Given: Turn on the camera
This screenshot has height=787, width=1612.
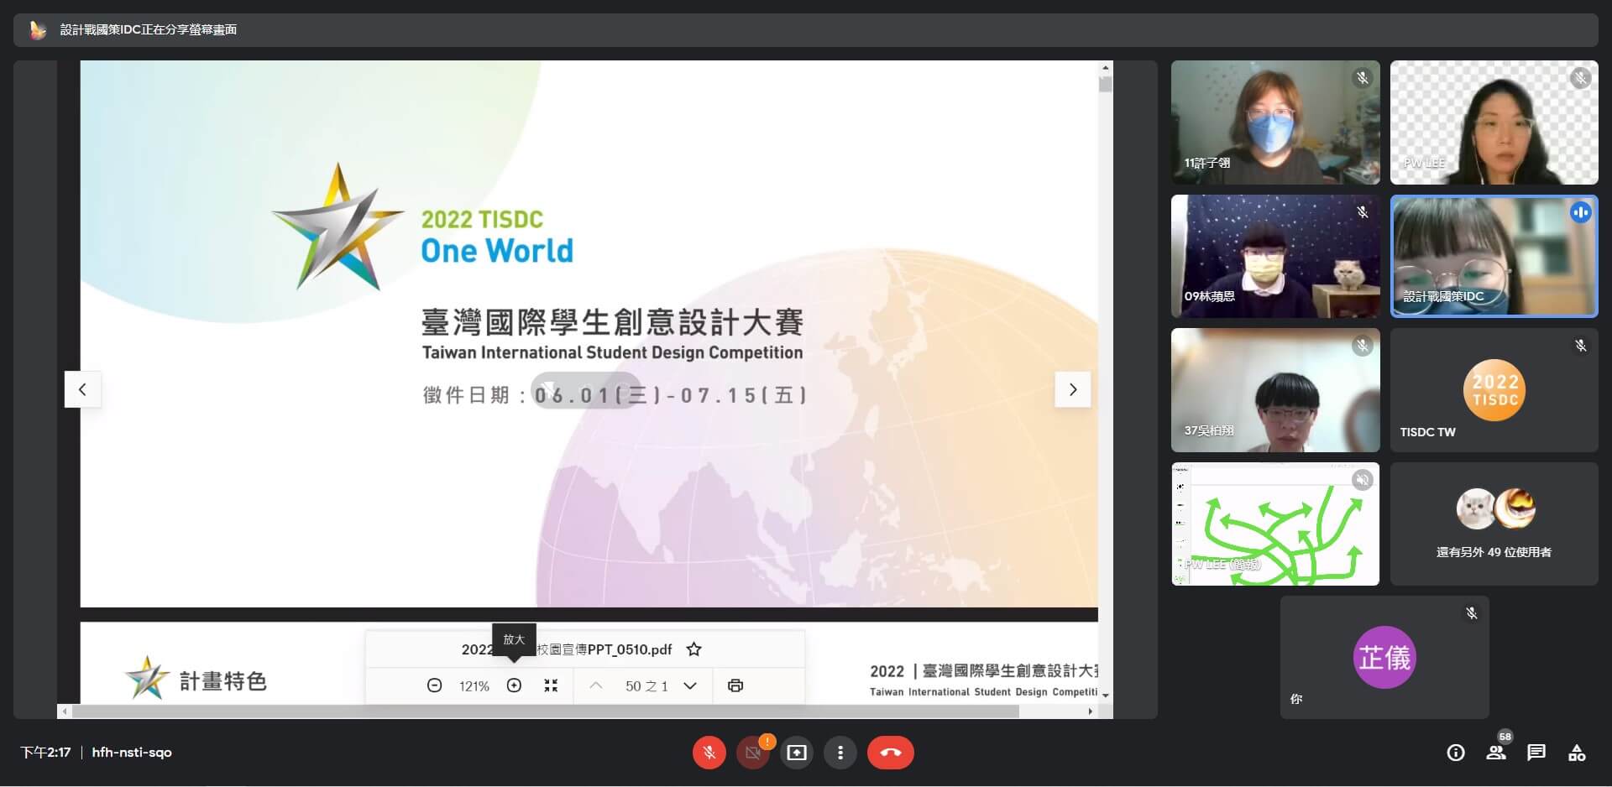Looking at the screenshot, I should tap(753, 753).
